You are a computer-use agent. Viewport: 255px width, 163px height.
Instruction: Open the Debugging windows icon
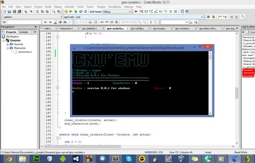click(x=182, y=11)
